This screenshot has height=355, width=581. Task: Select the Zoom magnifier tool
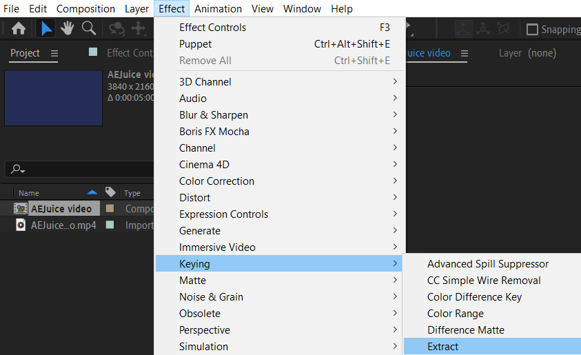click(89, 29)
